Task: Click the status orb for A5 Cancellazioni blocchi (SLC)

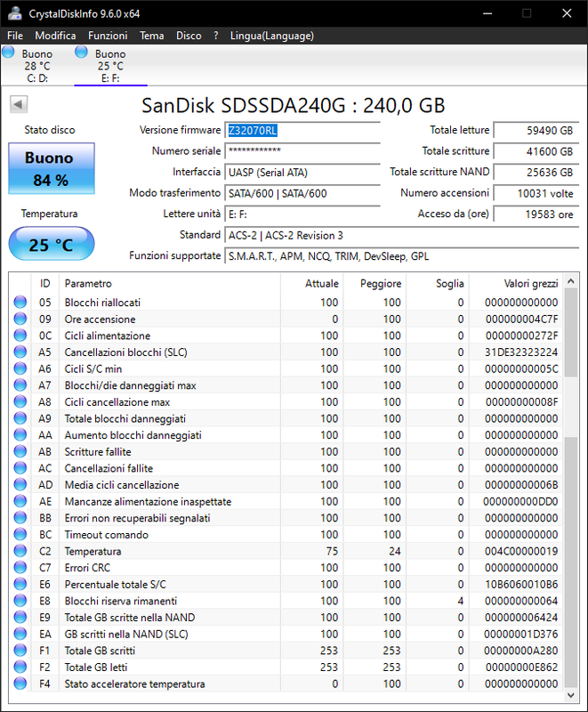Action: (x=20, y=352)
